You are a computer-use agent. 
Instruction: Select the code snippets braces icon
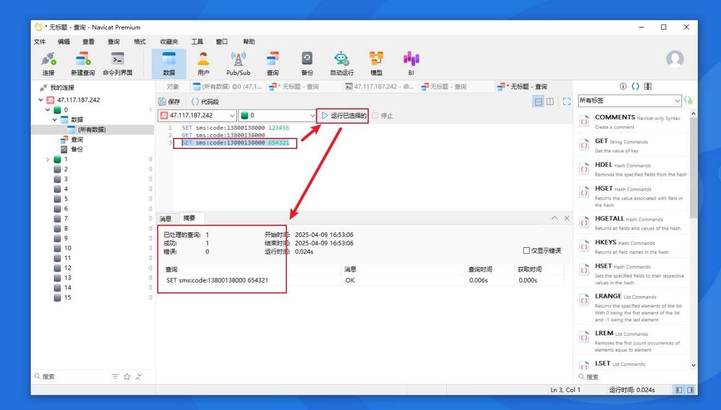tap(635, 86)
